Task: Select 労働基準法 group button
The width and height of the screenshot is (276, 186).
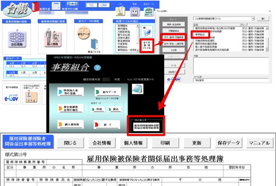Action: click(x=174, y=31)
